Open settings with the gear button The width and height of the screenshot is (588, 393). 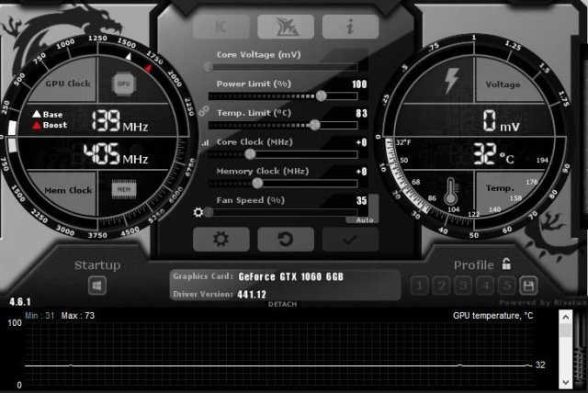tap(221, 240)
